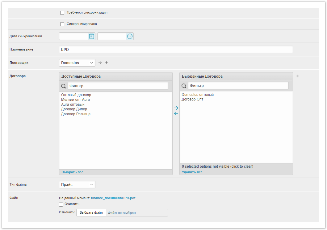The height and width of the screenshot is (230, 327).
Task: Click search icon in Доступные Договора filter
Action: [x=64, y=86]
